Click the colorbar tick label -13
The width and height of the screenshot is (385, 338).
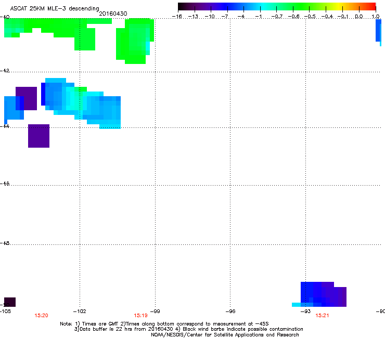coord(193,17)
